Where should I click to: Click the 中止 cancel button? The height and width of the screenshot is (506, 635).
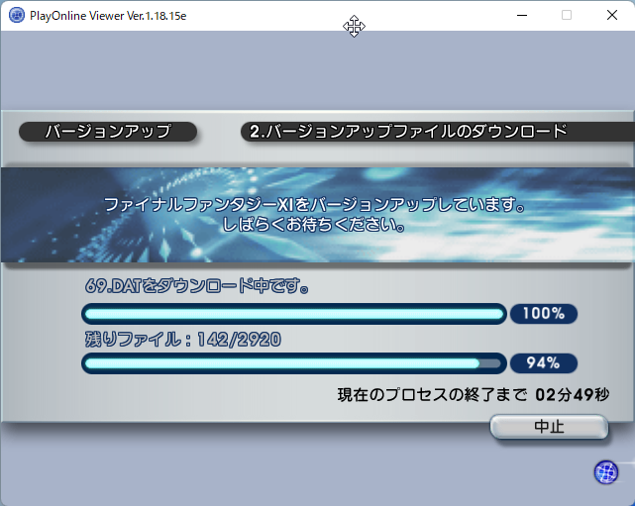pos(549,426)
